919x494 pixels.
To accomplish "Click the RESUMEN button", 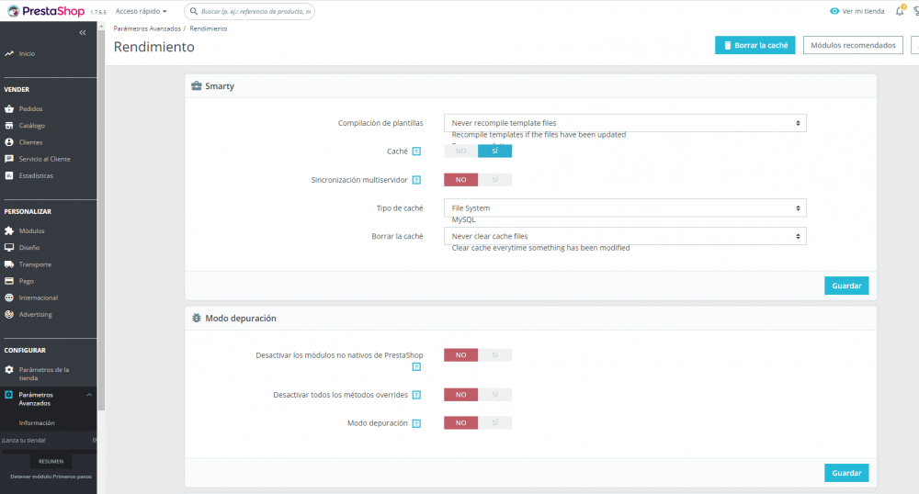I will click(51, 461).
